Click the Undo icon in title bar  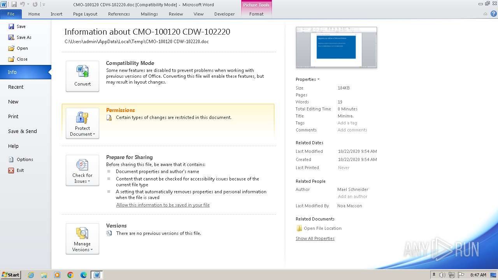22,4
